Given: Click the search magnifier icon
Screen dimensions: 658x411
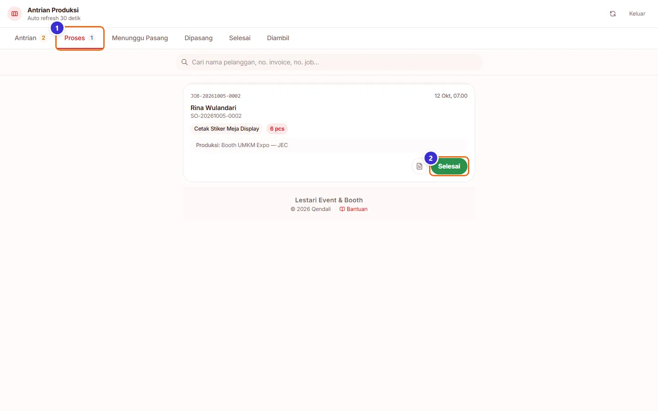Looking at the screenshot, I should pyautogui.click(x=185, y=62).
